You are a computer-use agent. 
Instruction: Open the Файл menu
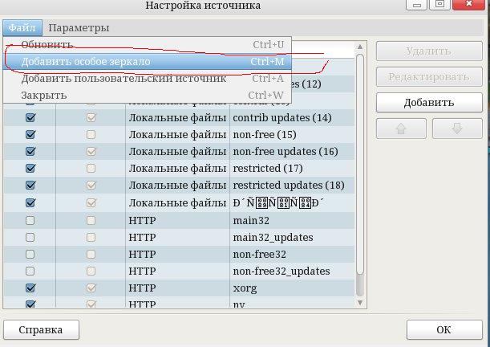coord(22,28)
